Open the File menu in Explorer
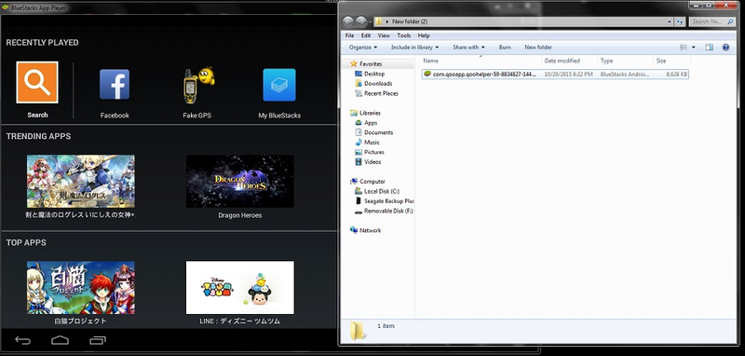Viewport: 745px width, 356px height. point(350,35)
